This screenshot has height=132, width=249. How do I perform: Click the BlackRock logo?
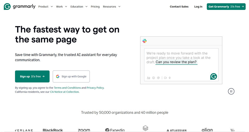[x=53, y=130]
